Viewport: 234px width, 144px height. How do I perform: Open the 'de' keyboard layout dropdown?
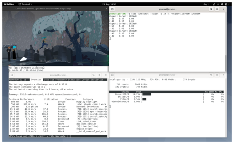click(206, 4)
